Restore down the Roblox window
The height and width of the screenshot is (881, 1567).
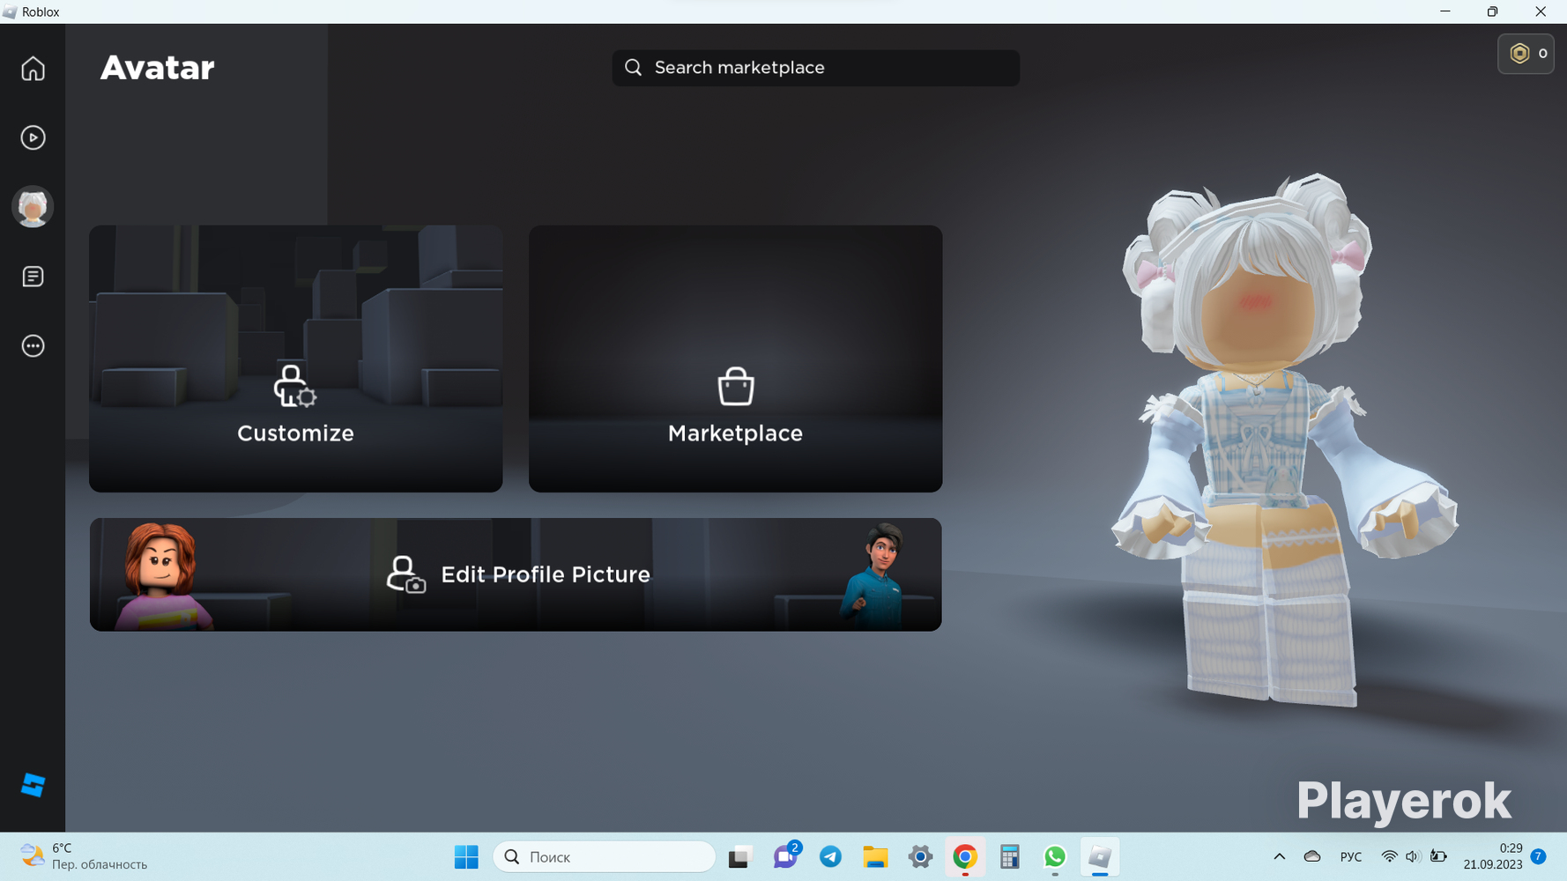[x=1492, y=11]
